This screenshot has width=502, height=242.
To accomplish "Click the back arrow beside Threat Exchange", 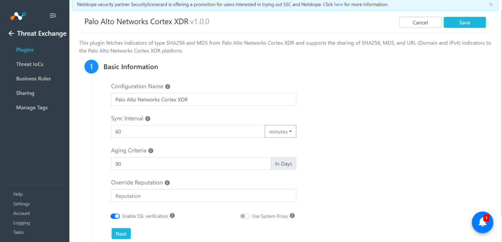I will [11, 33].
